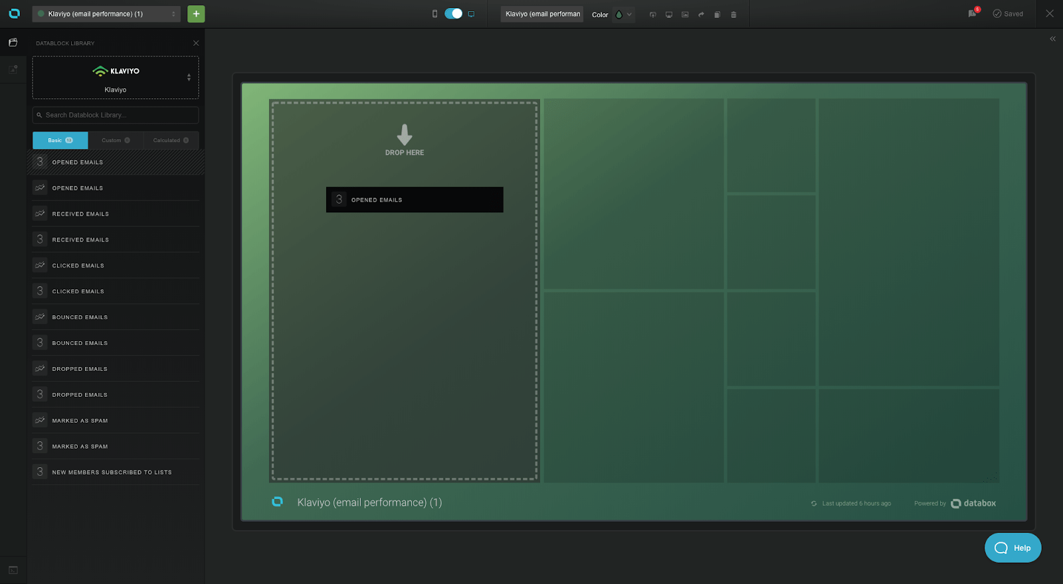
Task: Click the Drop Here arrow area
Action: pos(405,140)
